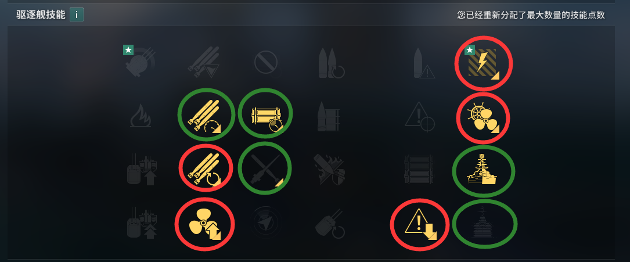Screen dimensions: 630x262
Task: Select the dim flame skill icon
Action: (140, 116)
